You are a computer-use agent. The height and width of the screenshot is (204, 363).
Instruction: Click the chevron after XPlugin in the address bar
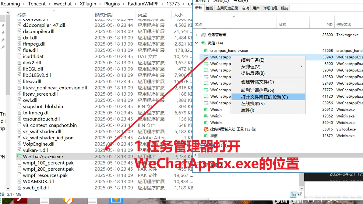(100, 4)
